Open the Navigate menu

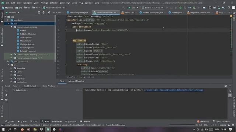click(x=27, y=3)
